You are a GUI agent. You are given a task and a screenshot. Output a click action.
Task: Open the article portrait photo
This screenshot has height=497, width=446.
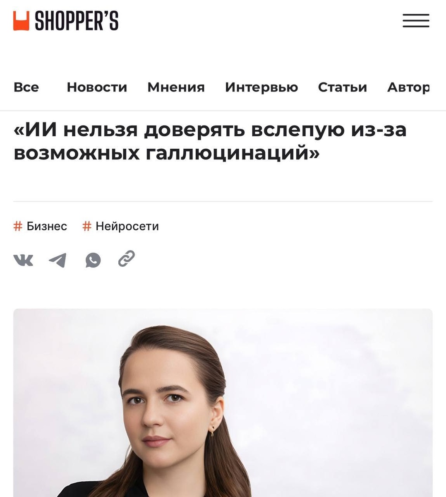223,403
